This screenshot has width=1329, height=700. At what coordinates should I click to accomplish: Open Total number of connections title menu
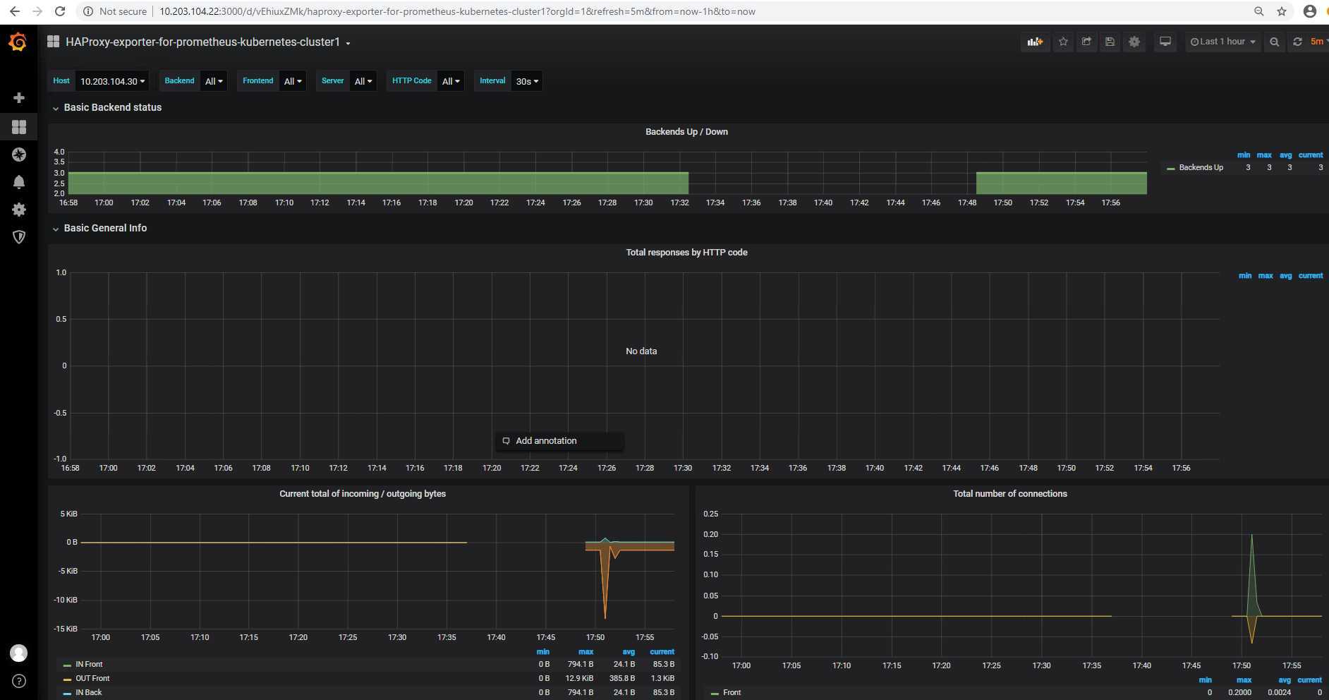click(x=1009, y=494)
